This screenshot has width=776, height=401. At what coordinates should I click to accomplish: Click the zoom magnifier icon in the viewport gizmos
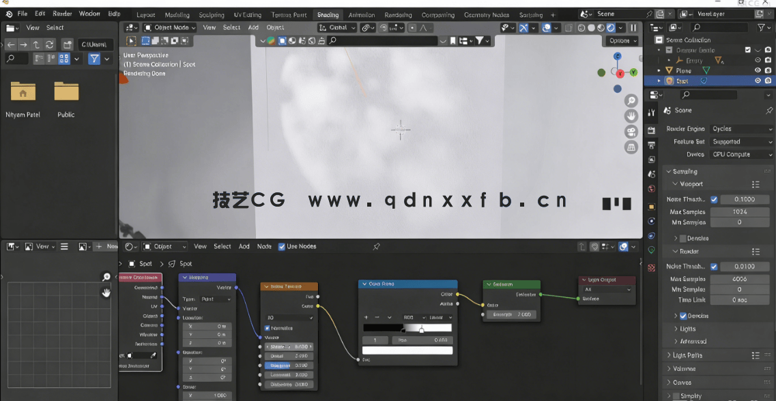(x=631, y=100)
